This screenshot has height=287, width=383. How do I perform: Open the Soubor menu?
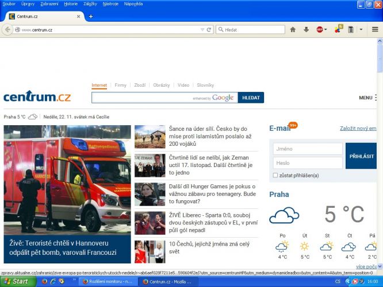(9, 4)
